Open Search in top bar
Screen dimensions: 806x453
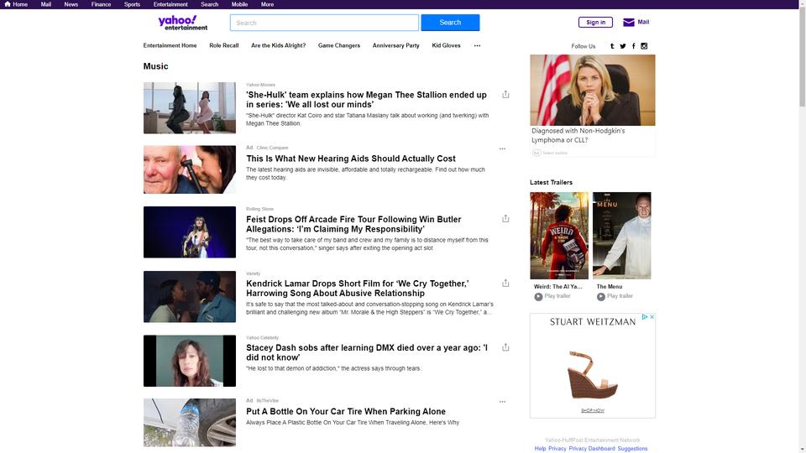[x=210, y=4]
